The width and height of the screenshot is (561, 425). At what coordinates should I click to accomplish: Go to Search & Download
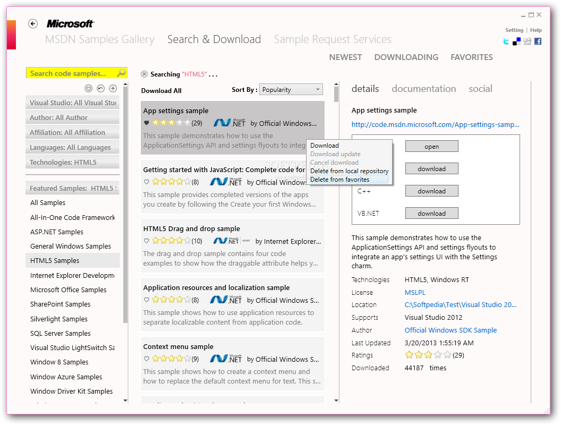(x=214, y=39)
